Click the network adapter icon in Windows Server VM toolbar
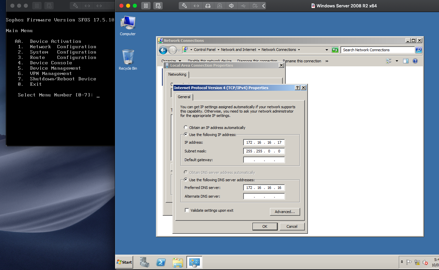This screenshot has width=439, height=270. [197, 6]
